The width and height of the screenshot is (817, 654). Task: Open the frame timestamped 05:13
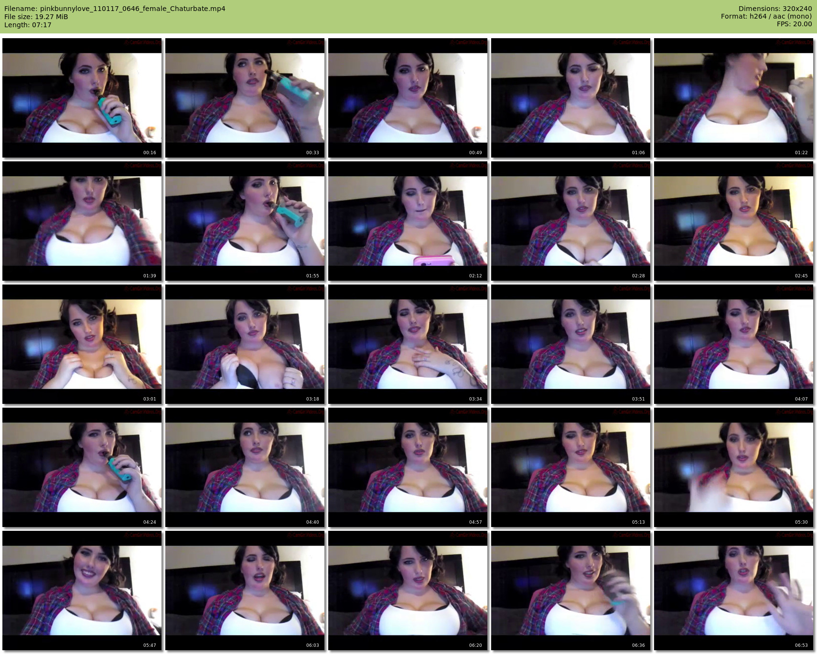pos(571,467)
